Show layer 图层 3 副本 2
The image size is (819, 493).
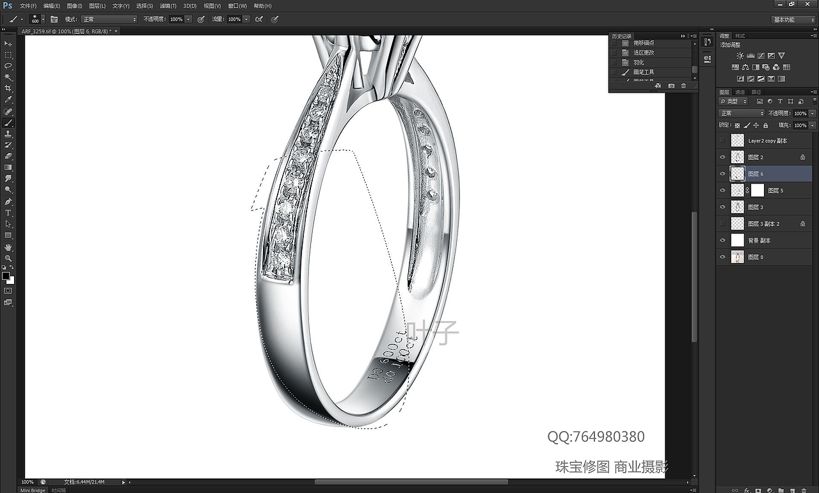[722, 224]
